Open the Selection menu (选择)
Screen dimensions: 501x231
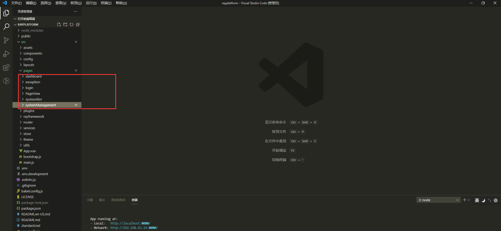[x=46, y=3]
